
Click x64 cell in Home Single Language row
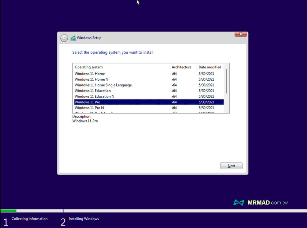(174, 85)
